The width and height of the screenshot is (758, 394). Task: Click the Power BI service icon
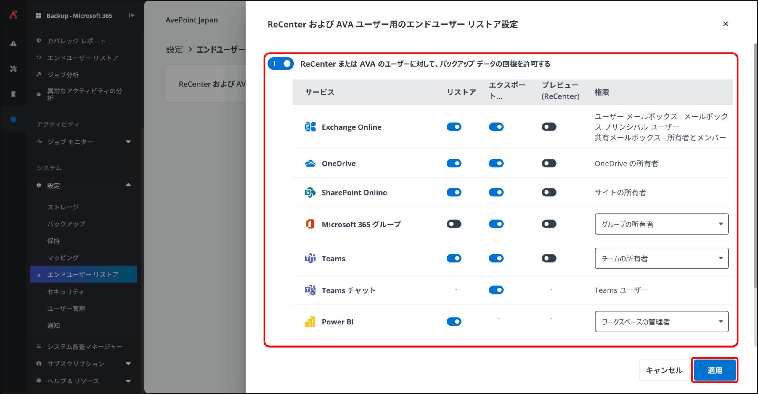[x=310, y=322]
